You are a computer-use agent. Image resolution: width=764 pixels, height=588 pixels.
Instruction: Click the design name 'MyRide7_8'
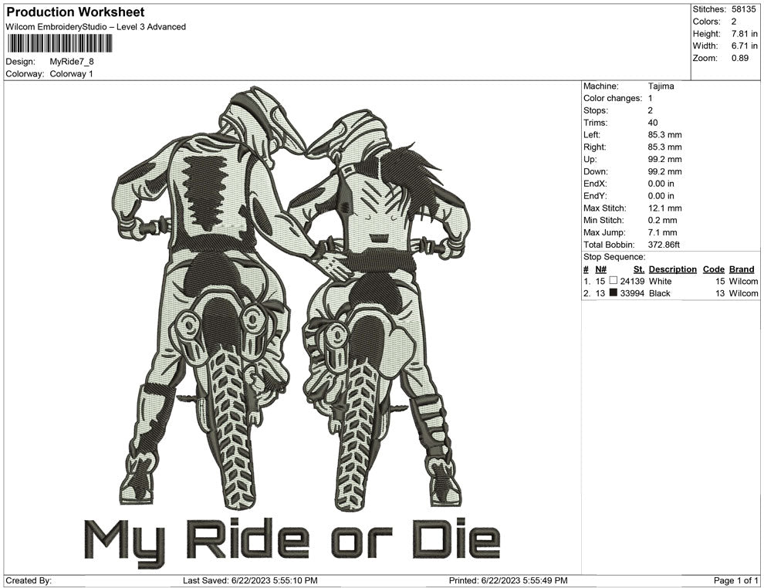(72, 62)
